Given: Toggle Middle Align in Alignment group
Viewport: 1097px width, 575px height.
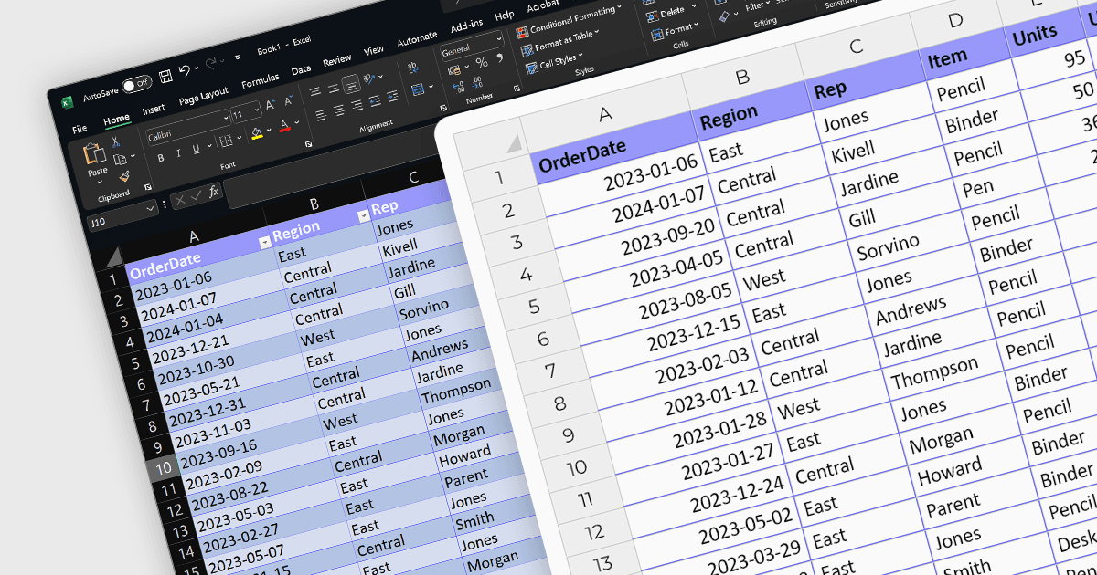Looking at the screenshot, I should click(334, 89).
